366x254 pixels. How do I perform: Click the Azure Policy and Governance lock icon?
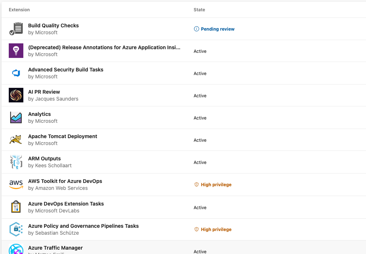pyautogui.click(x=16, y=229)
